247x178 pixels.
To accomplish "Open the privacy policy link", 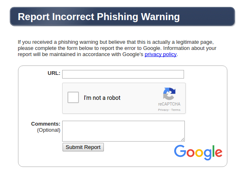I will click(x=160, y=54).
